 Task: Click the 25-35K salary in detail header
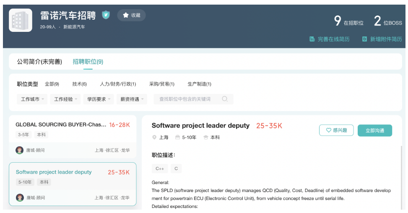coord(269,126)
